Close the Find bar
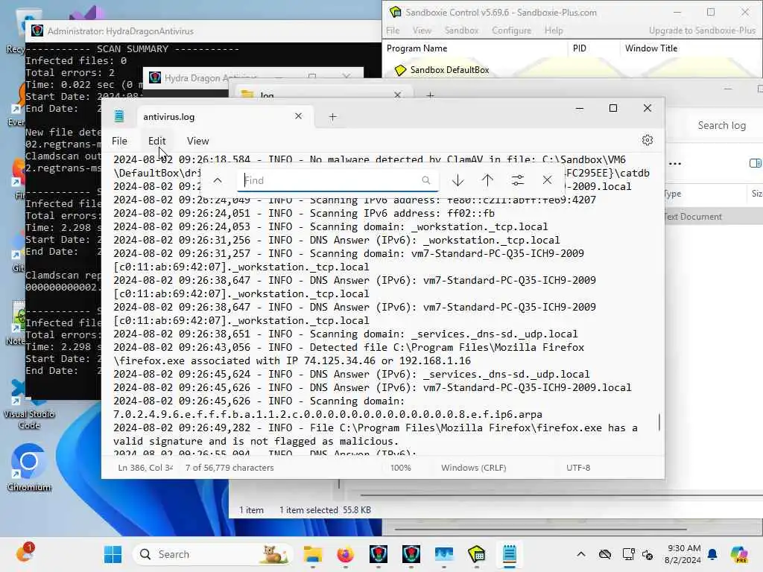Viewport: 763px width, 572px height. (547, 180)
